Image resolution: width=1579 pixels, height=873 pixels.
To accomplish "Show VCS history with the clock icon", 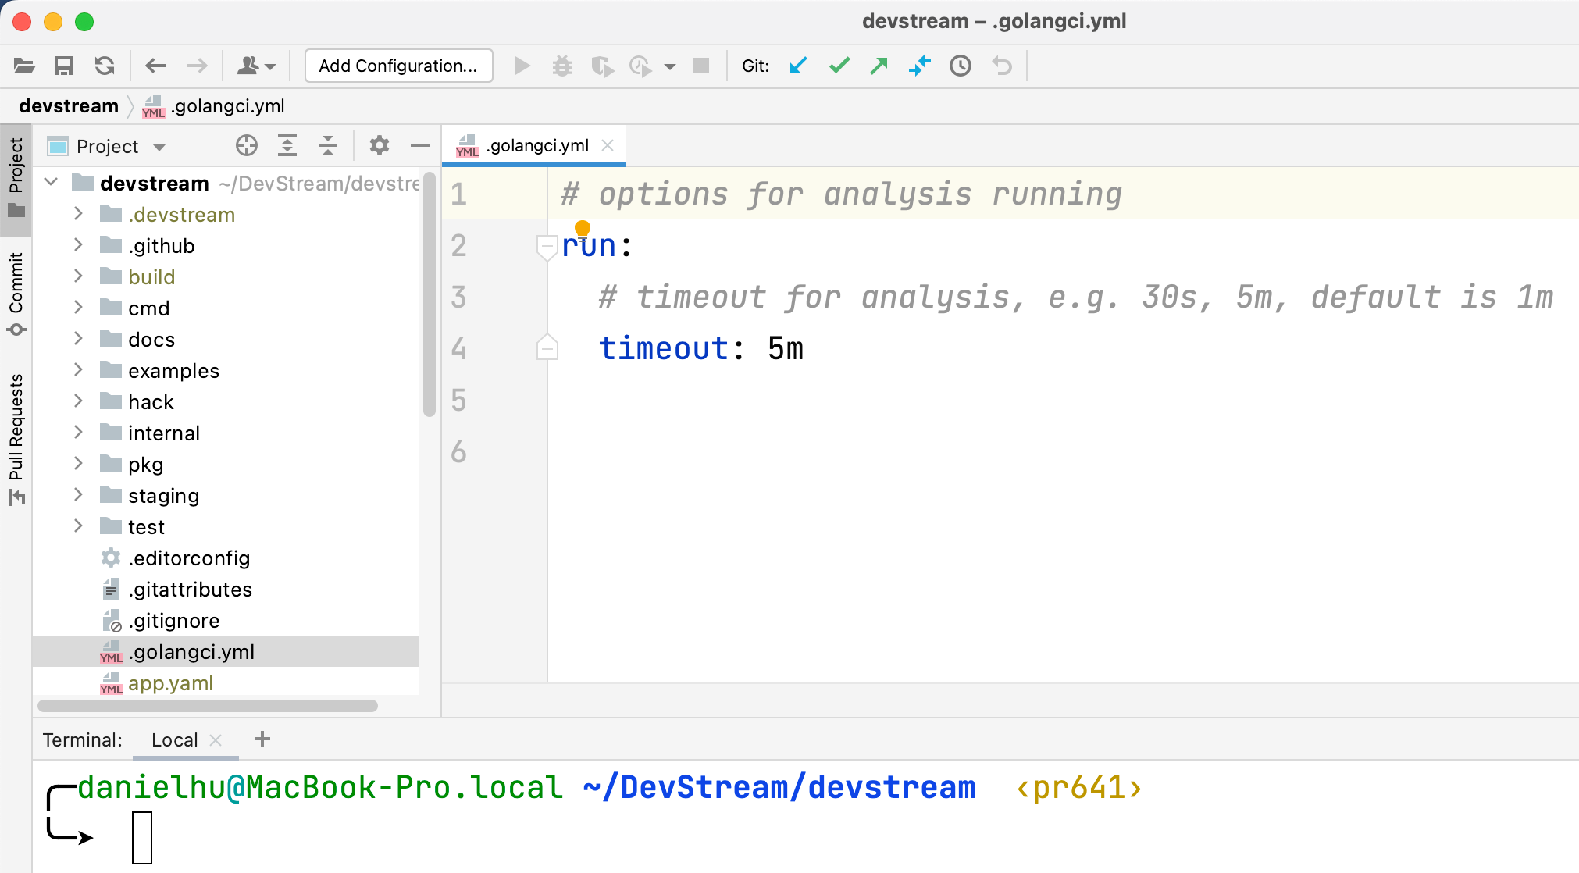I will [960, 66].
